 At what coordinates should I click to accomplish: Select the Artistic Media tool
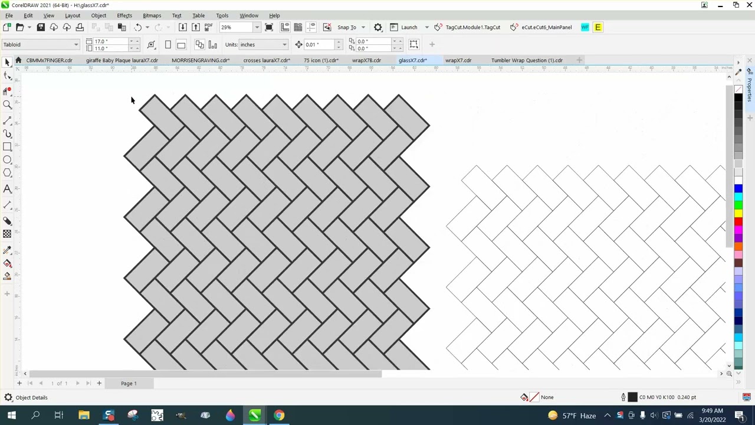click(7, 134)
